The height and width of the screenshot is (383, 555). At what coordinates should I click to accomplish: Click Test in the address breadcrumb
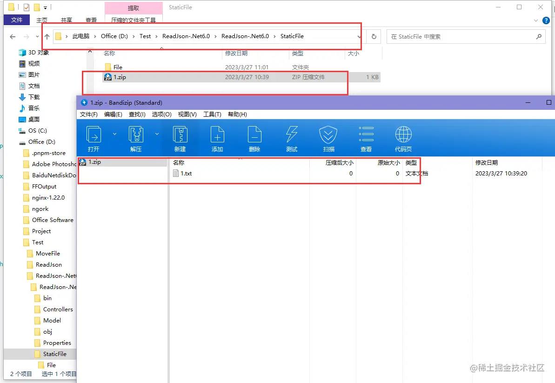pyautogui.click(x=145, y=36)
